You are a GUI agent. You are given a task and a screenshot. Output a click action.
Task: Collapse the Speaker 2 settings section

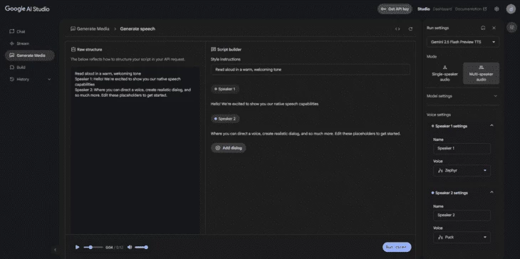(x=492, y=192)
